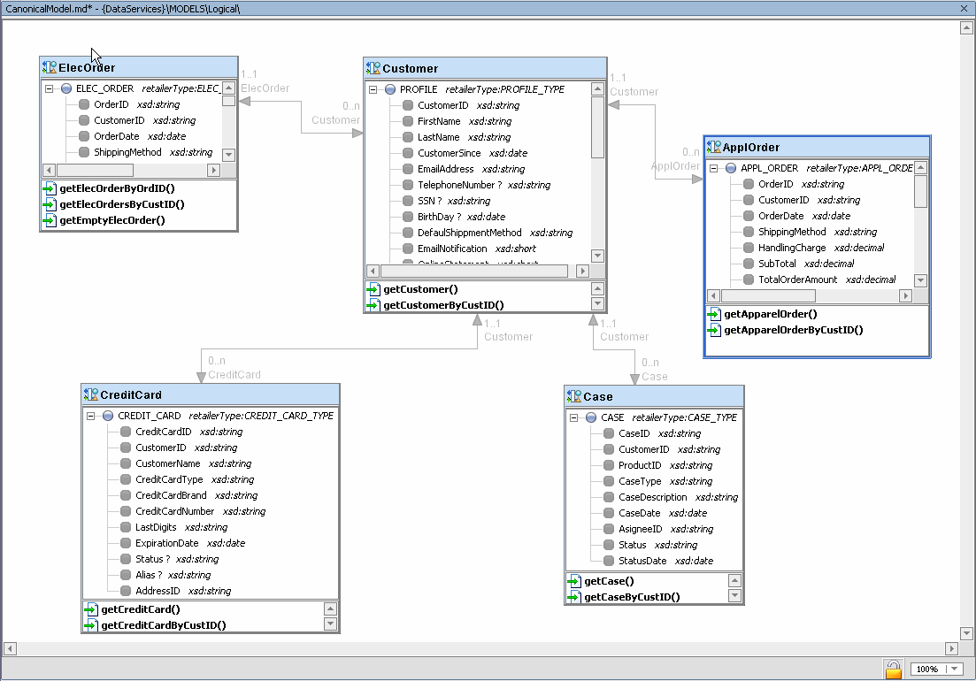Click the Case data service icon
976x681 pixels.
point(576,396)
